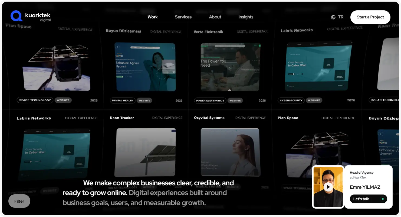
Task: Click the Kuarktek digital logo
Action: [x=31, y=16]
